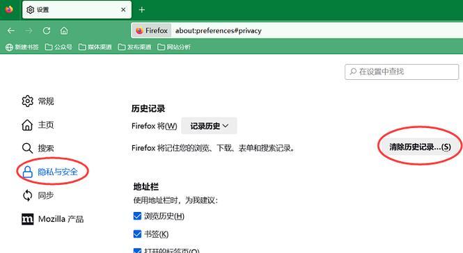Viewport: 463px width, 253px height.
Task: Expand the 记录历史 history mode dropdown
Action: [x=209, y=126]
